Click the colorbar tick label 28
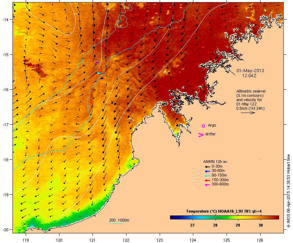 click(215, 225)
